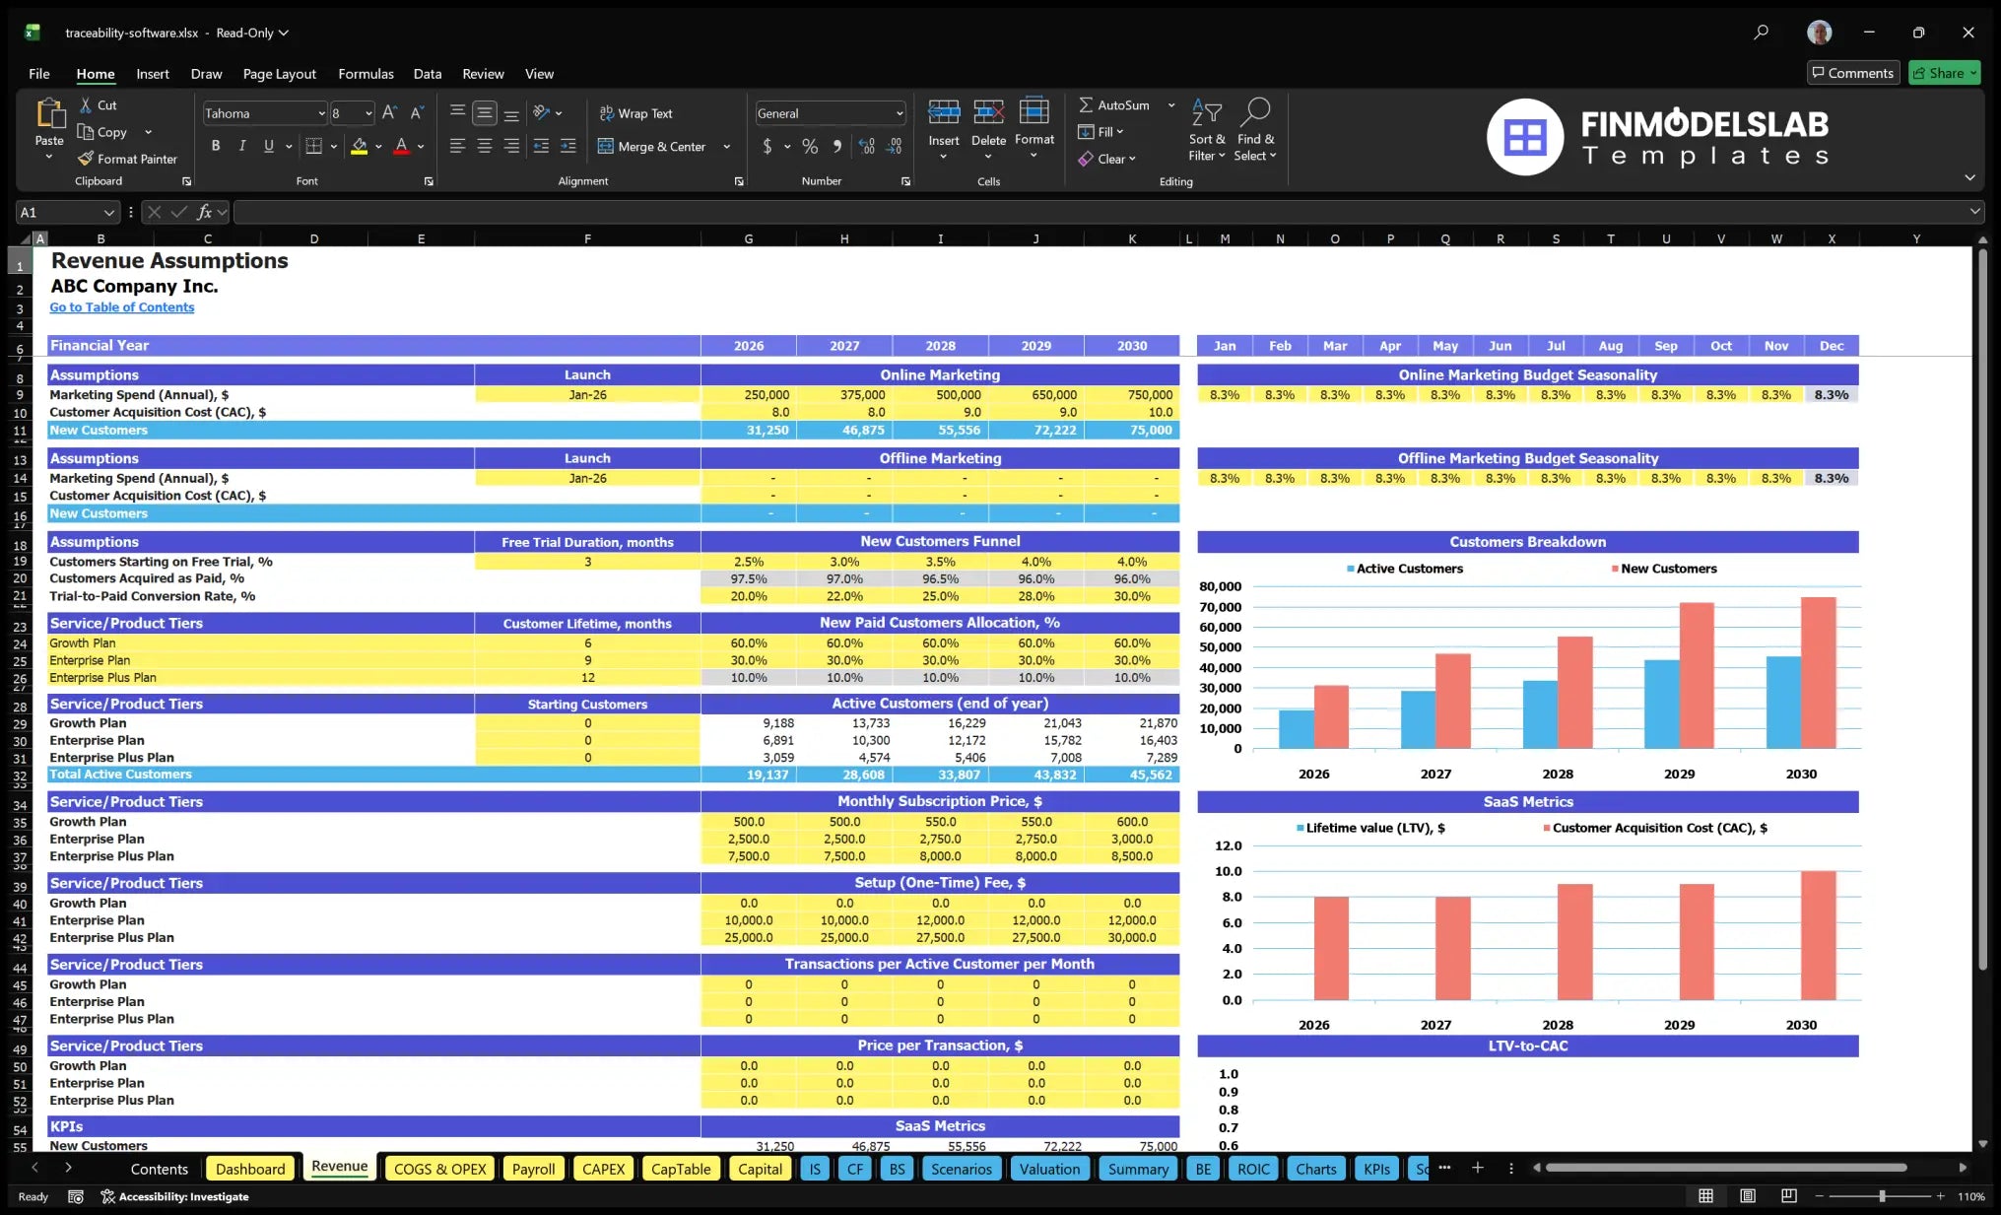Click the Cut scissors icon
The image size is (2001, 1215).
86,104
